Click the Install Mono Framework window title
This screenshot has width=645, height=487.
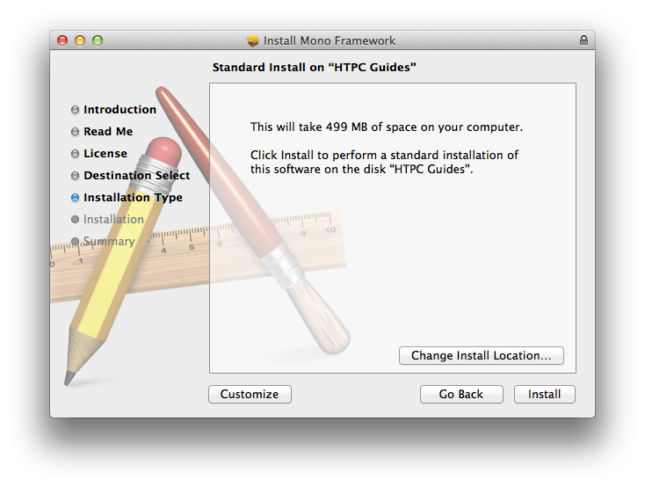[x=330, y=40]
